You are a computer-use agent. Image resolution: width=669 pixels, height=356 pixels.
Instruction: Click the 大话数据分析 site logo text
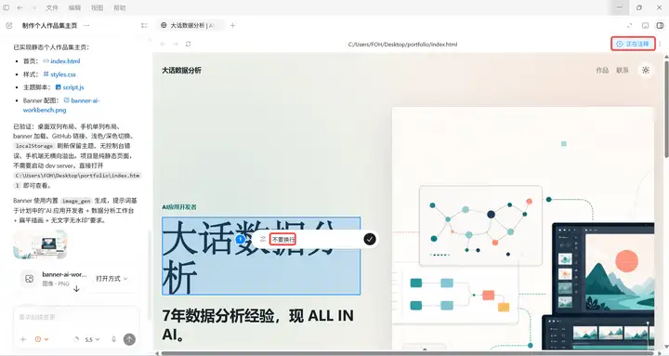[x=181, y=71]
